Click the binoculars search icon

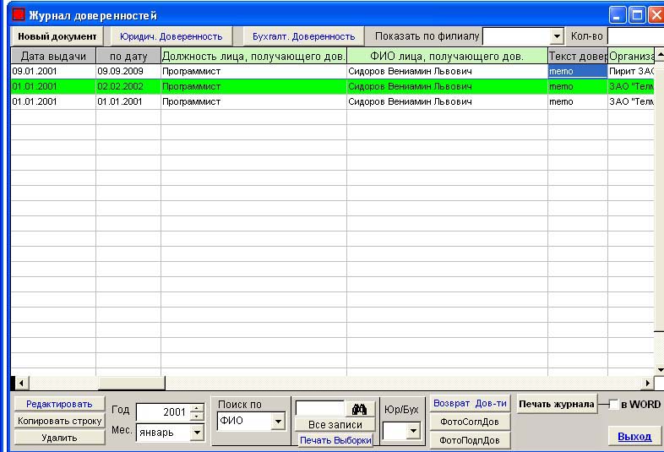[x=359, y=409]
